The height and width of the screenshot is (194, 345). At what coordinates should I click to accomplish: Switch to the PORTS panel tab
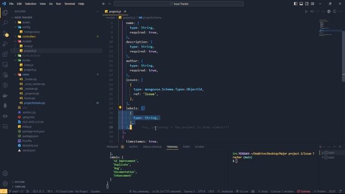coord(186,147)
